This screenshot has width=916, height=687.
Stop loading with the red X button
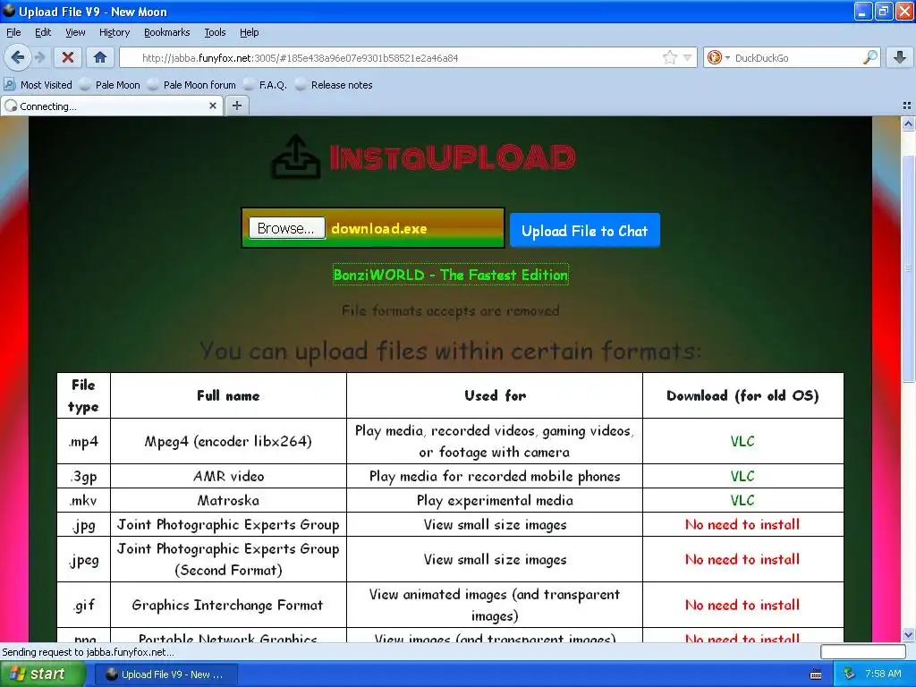[x=68, y=57]
